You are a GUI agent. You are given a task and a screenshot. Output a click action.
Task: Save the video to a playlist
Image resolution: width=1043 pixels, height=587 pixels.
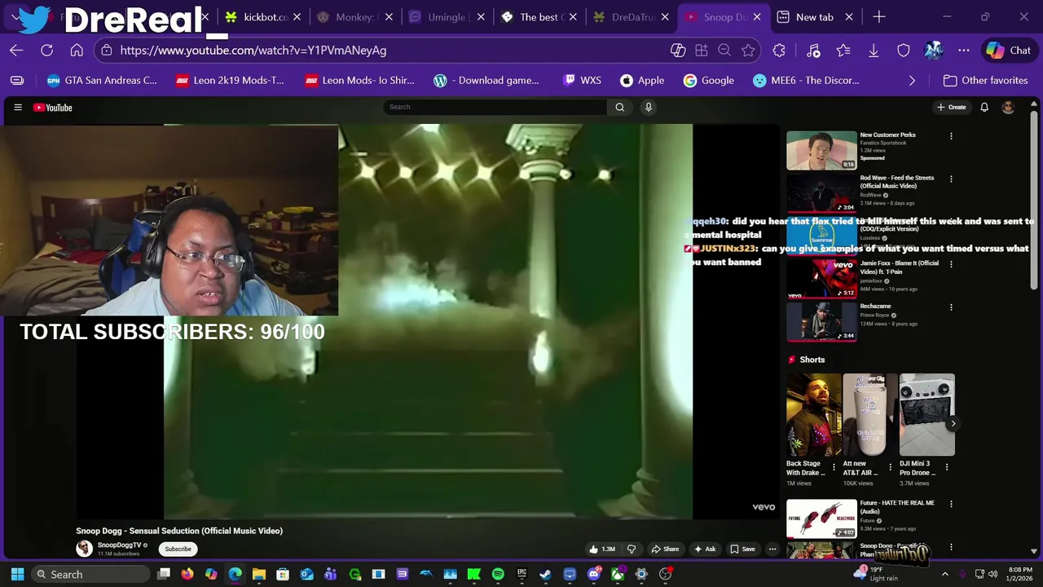click(x=742, y=549)
